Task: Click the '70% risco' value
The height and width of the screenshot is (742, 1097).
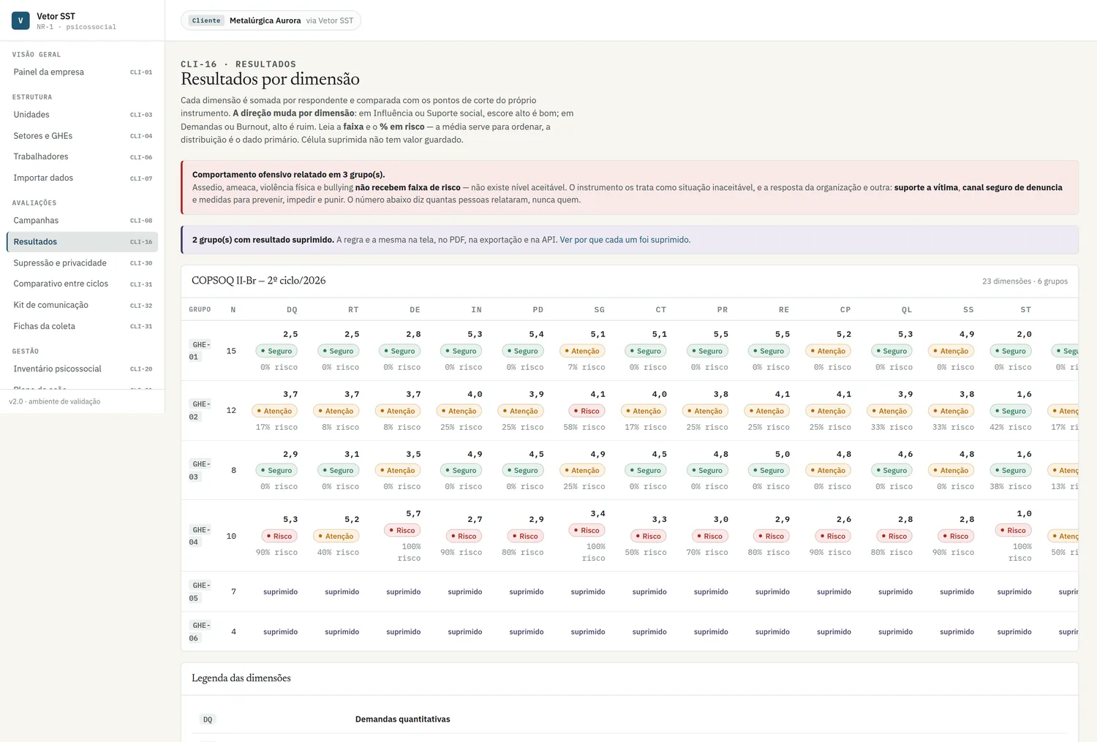Action: click(706, 552)
